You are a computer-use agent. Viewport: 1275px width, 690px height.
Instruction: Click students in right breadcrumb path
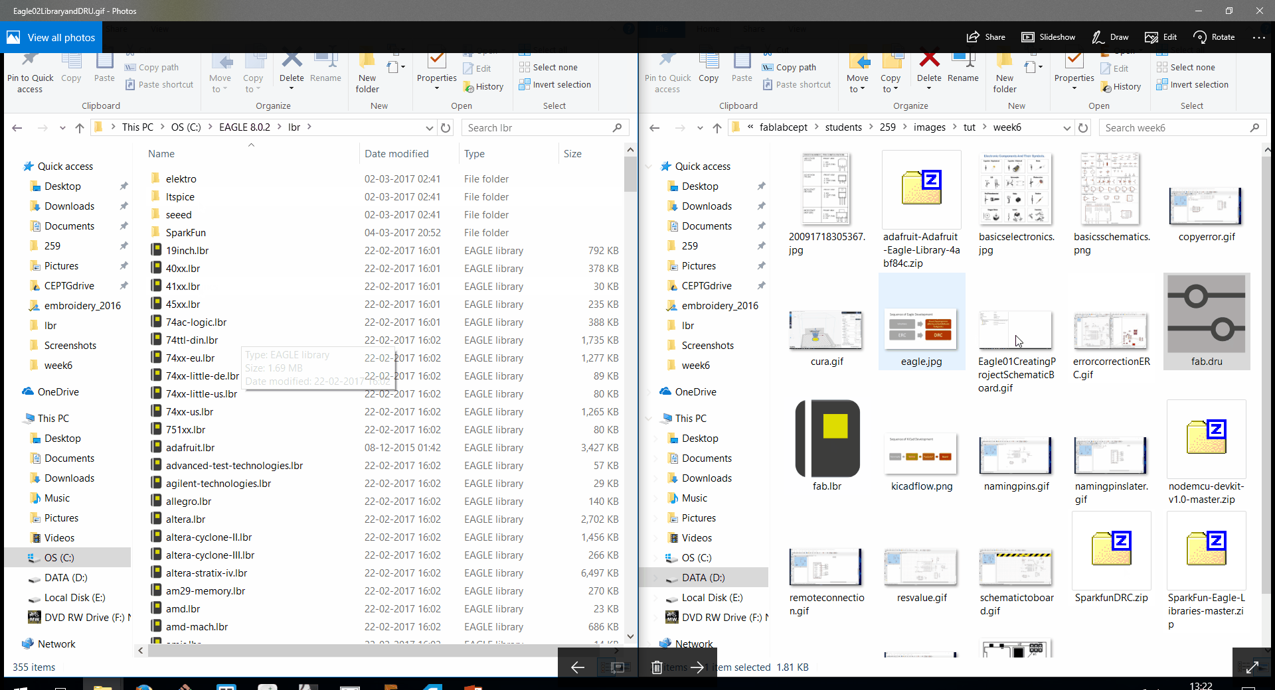pyautogui.click(x=843, y=127)
